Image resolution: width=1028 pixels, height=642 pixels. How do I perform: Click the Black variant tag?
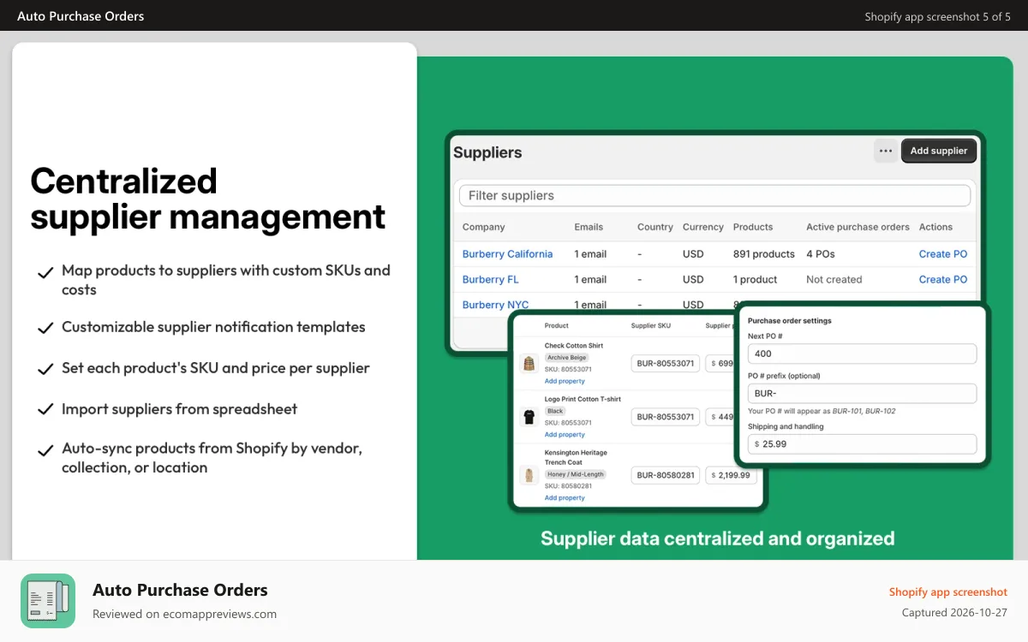pos(555,411)
